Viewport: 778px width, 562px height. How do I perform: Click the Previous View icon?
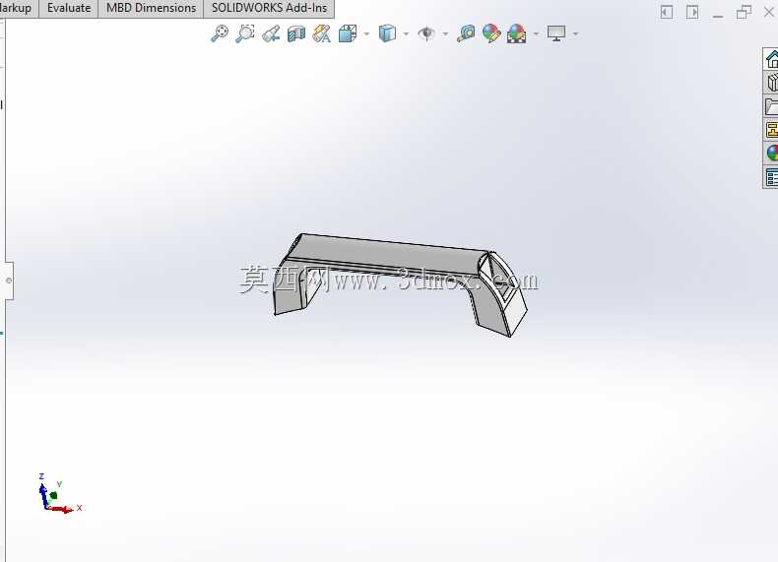pos(271,33)
